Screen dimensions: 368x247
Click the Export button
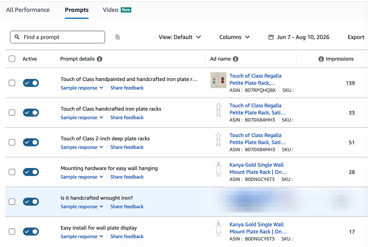coord(356,37)
